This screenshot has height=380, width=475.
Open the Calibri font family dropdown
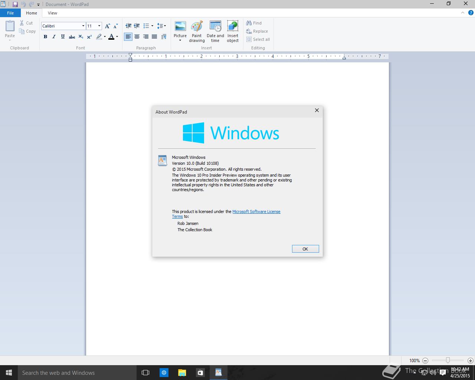(x=83, y=26)
